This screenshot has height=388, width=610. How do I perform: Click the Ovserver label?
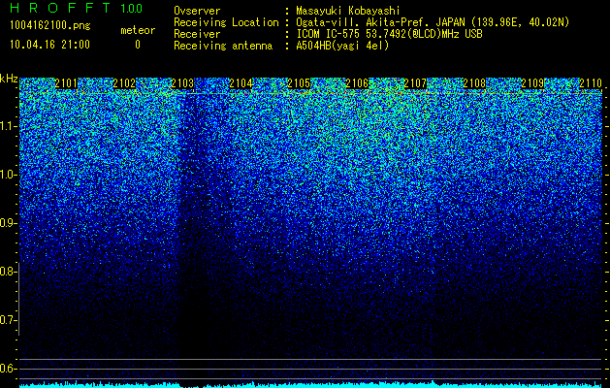[197, 11]
